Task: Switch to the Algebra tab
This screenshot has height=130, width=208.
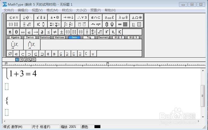Action: [x=15, y=37]
